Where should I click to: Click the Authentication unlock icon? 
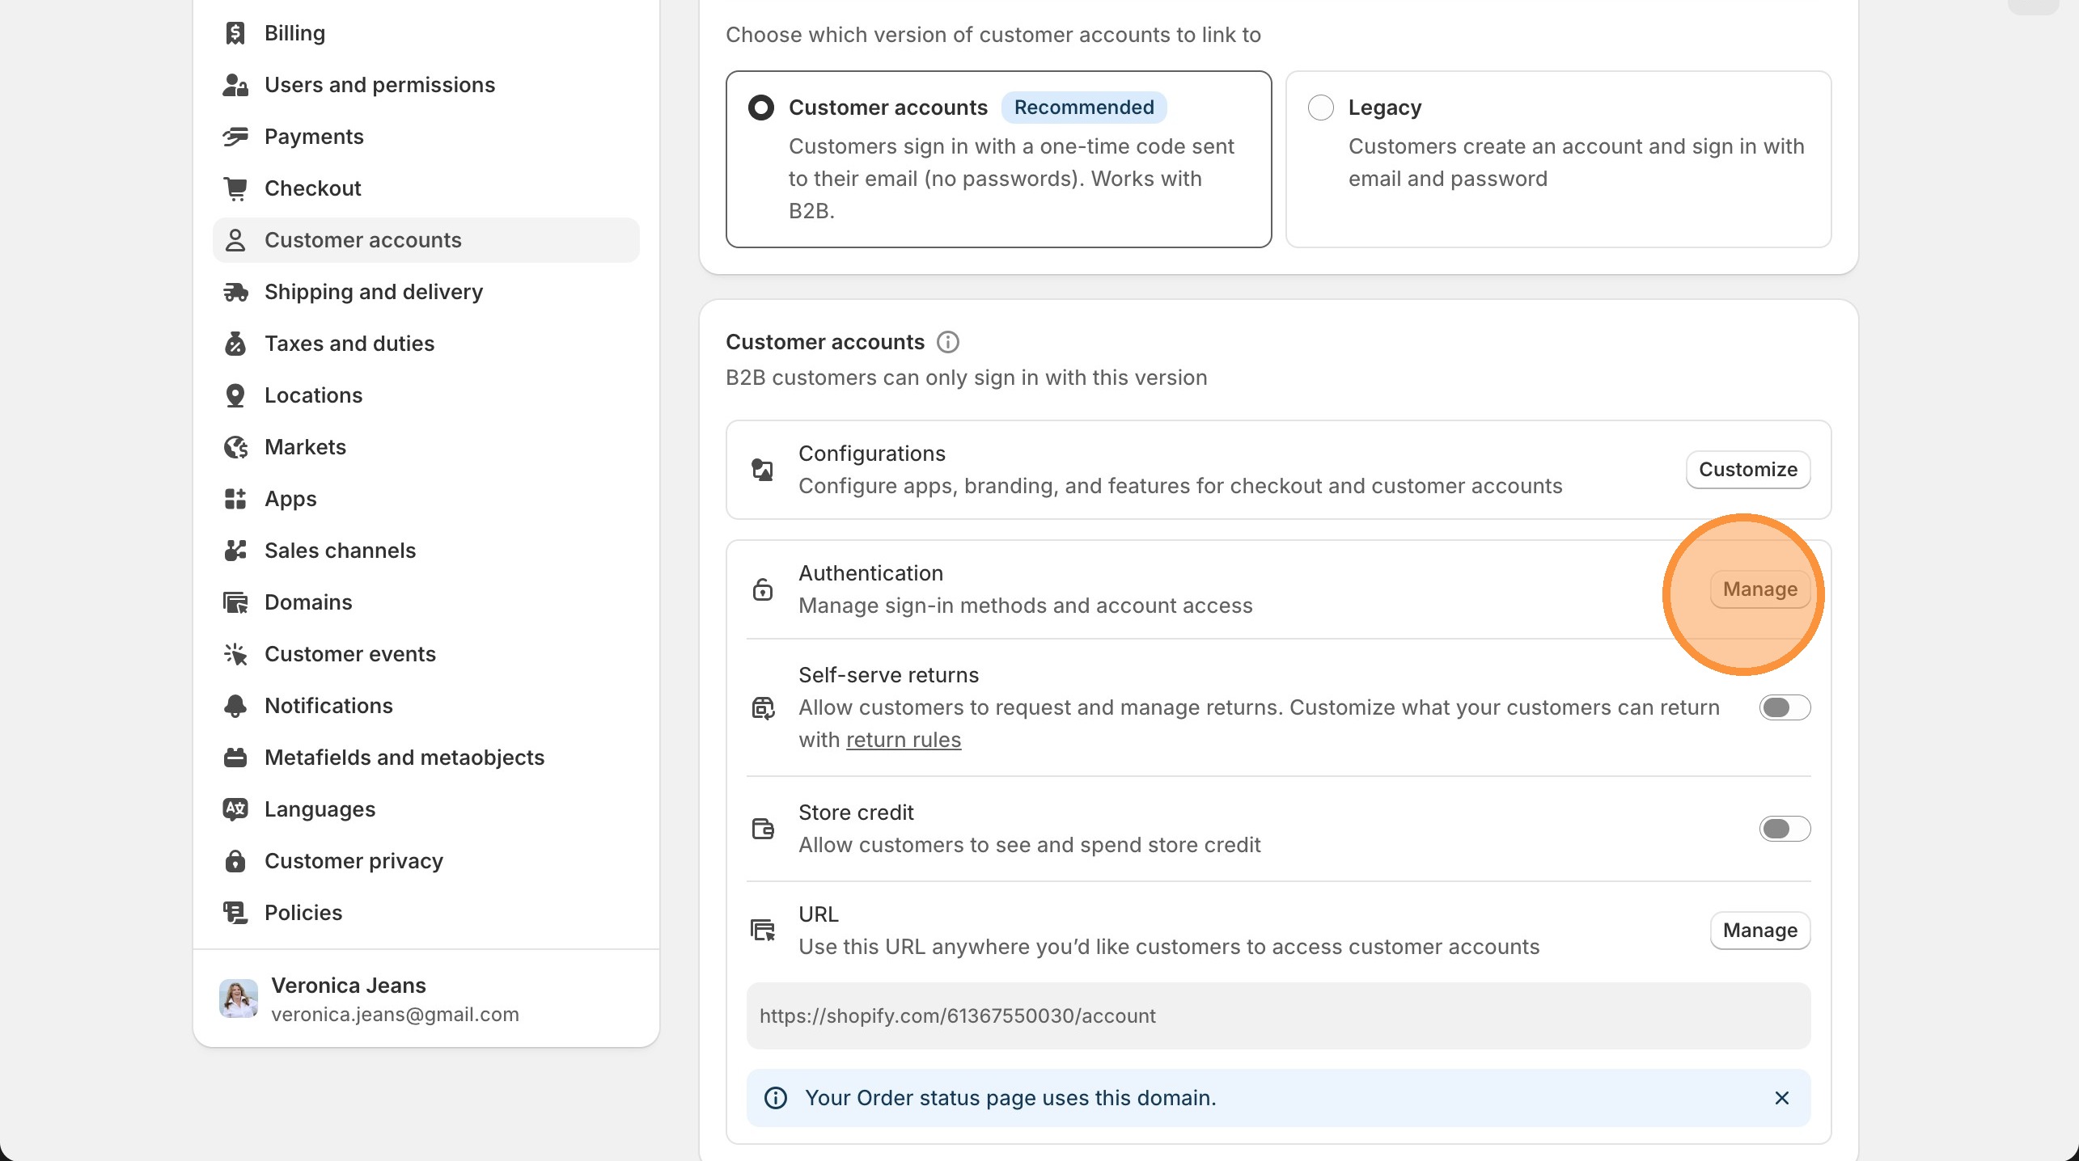(x=762, y=589)
